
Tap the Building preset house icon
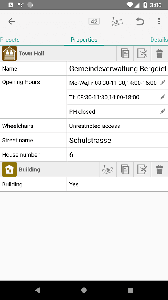[x=9, y=169]
